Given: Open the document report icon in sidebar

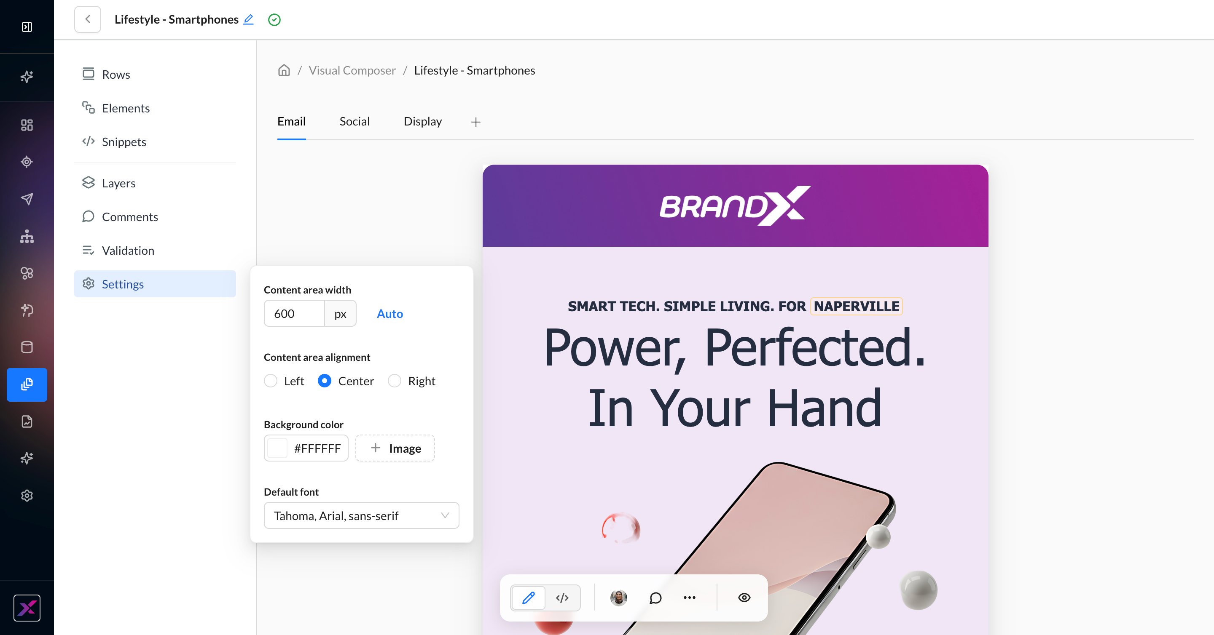Looking at the screenshot, I should coord(27,421).
